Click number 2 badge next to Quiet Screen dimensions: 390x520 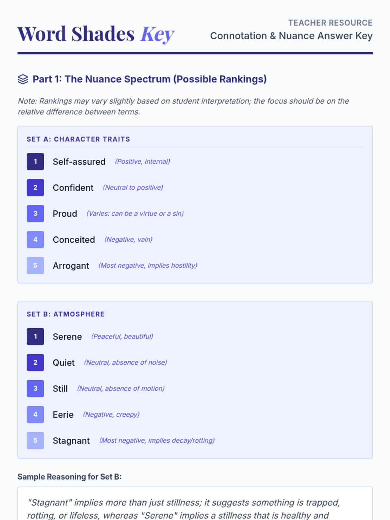35,362
